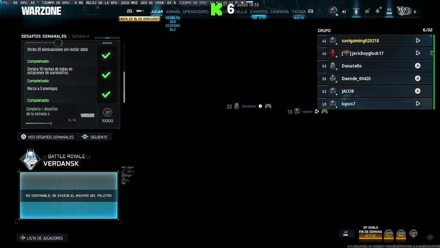The width and height of the screenshot is (440, 248).
Task: Open the R3 menu indicator
Action: point(389,11)
